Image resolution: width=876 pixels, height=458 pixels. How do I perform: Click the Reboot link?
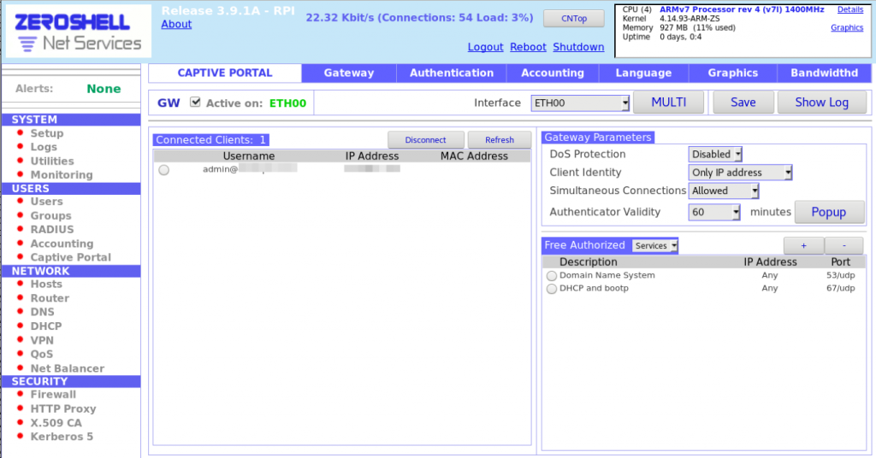[528, 47]
